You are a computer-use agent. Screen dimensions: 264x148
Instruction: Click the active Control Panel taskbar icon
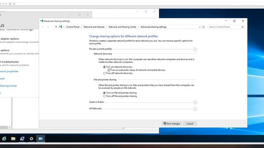pyautogui.click(x=40, y=139)
